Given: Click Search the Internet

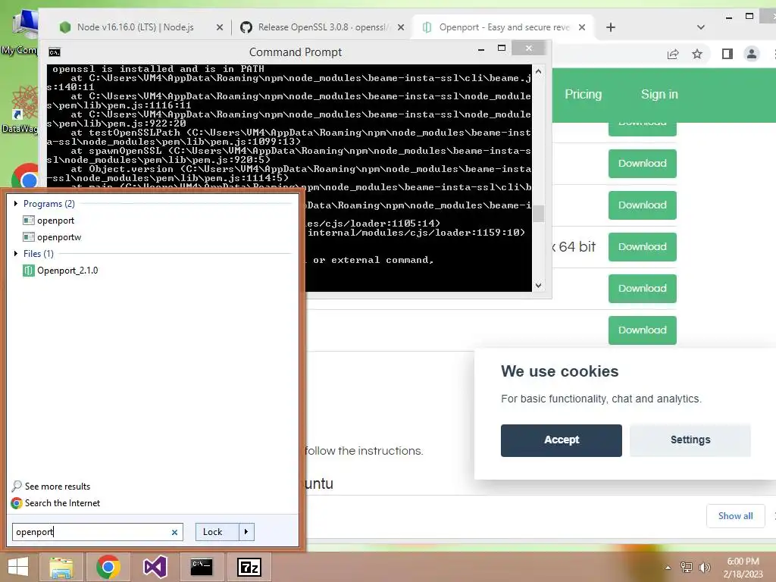Looking at the screenshot, I should point(55,503).
